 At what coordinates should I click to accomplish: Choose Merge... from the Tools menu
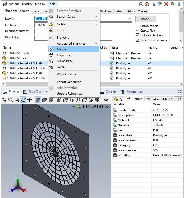click(63, 49)
